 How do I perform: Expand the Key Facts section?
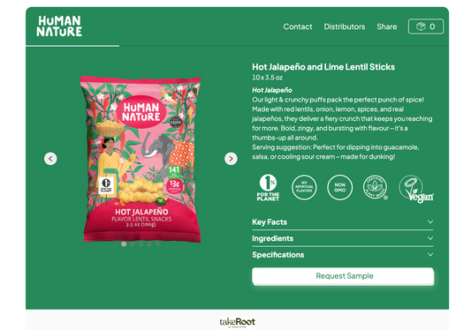tap(343, 222)
